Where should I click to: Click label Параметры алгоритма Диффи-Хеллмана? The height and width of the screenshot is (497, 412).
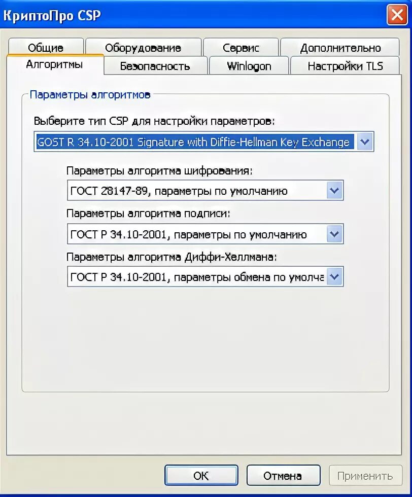171,257
